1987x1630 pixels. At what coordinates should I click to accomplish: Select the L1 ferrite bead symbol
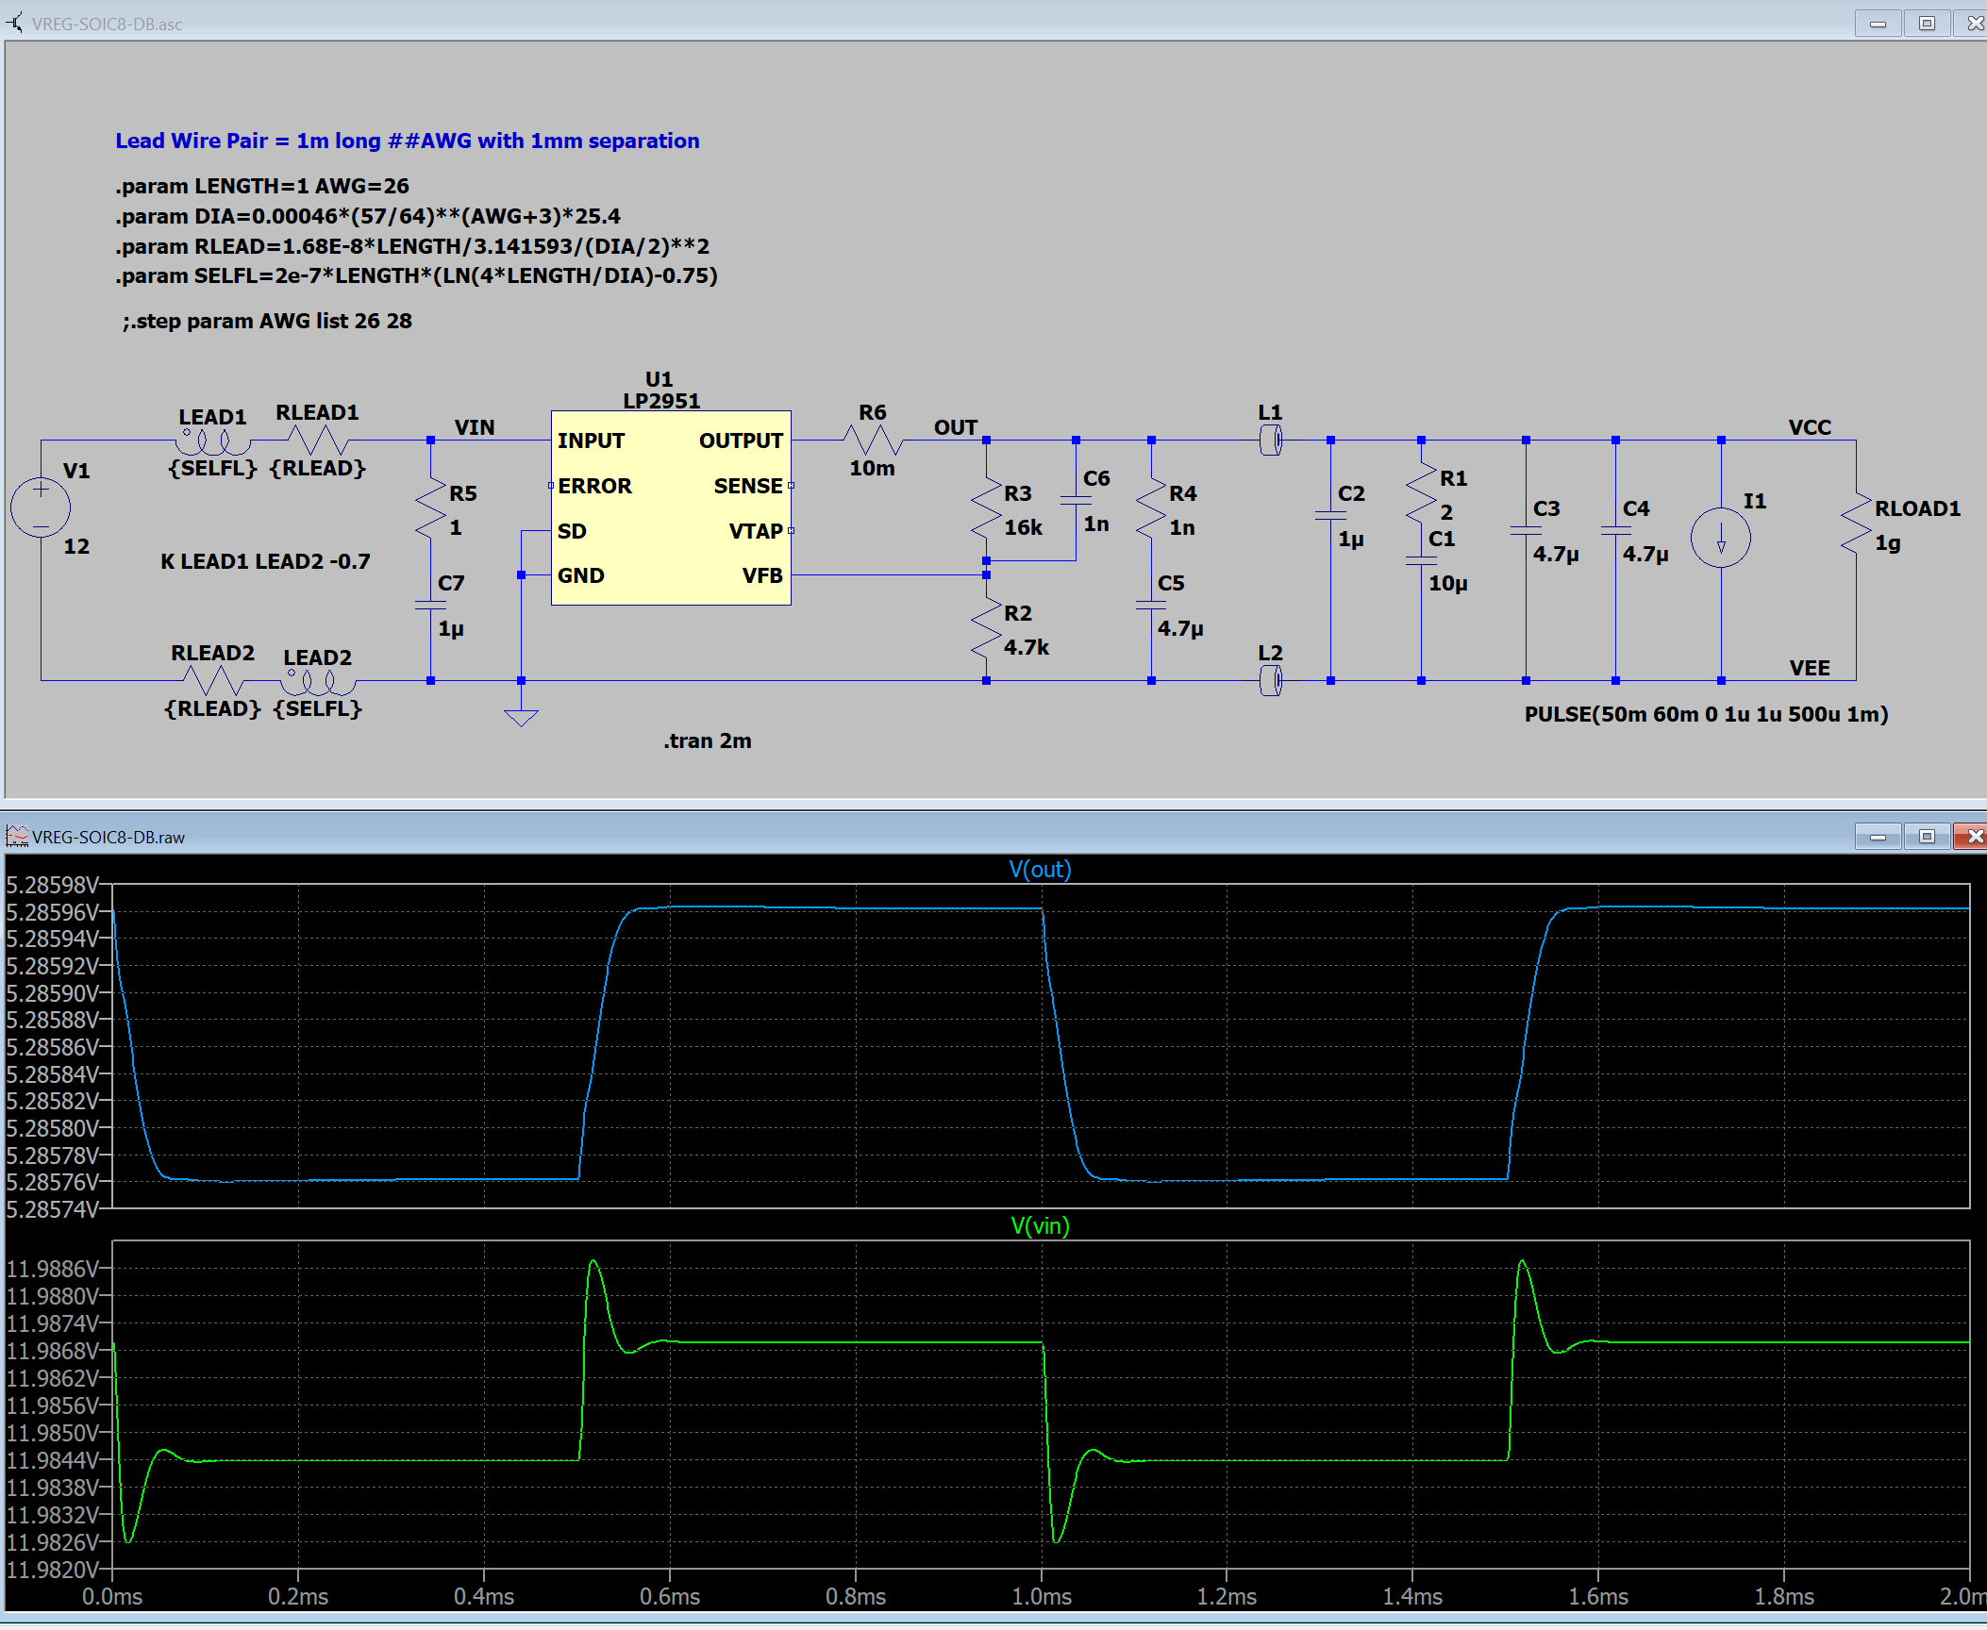click(1270, 440)
